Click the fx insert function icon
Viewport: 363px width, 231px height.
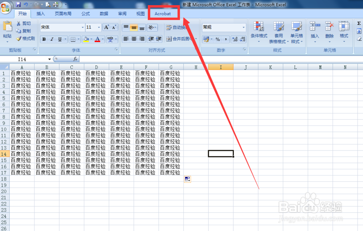click(x=75, y=59)
